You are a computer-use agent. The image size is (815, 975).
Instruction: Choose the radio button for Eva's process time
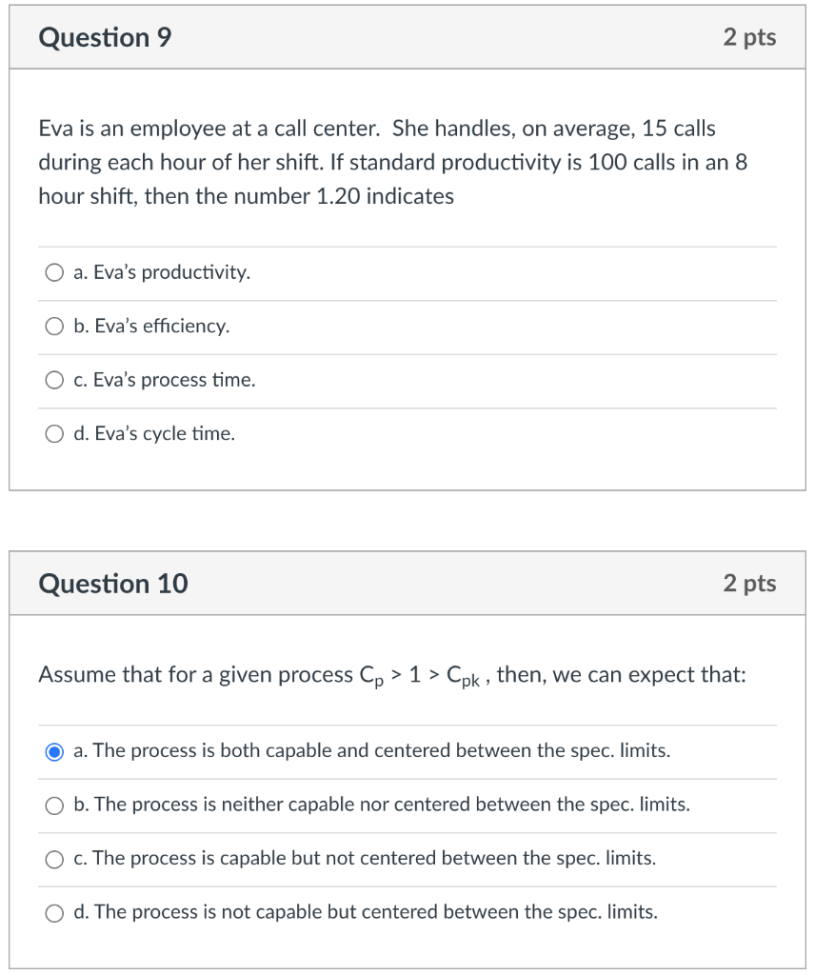click(55, 381)
